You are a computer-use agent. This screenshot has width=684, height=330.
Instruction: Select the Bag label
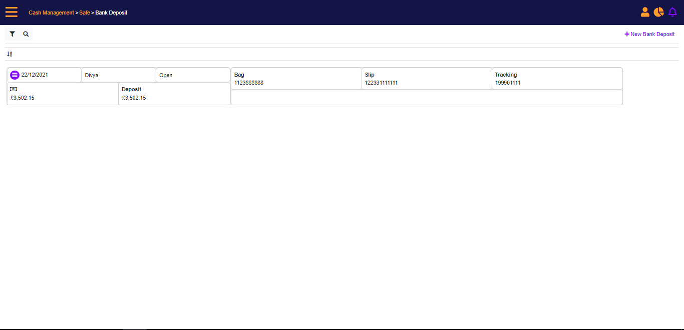point(239,75)
